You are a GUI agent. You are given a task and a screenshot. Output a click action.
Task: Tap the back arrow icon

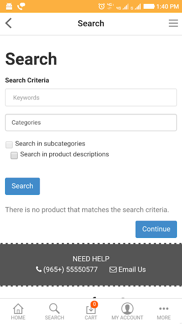pos(8,23)
